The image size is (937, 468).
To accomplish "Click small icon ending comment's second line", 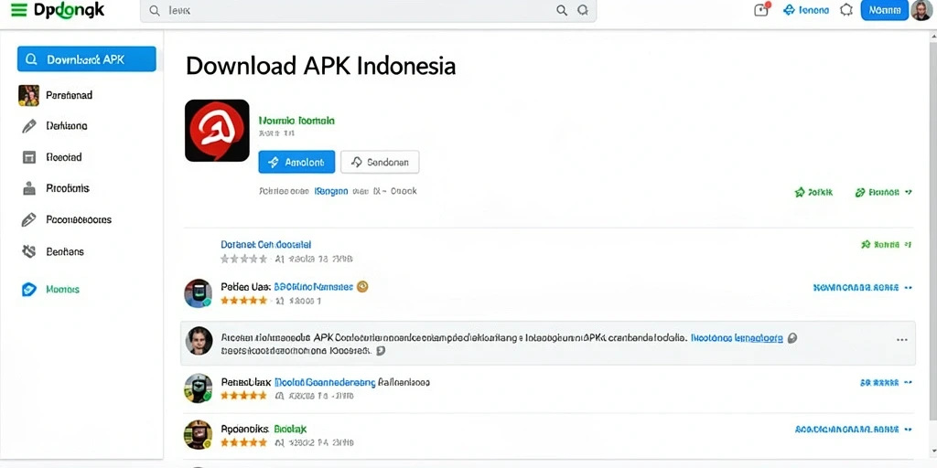I will point(380,351).
